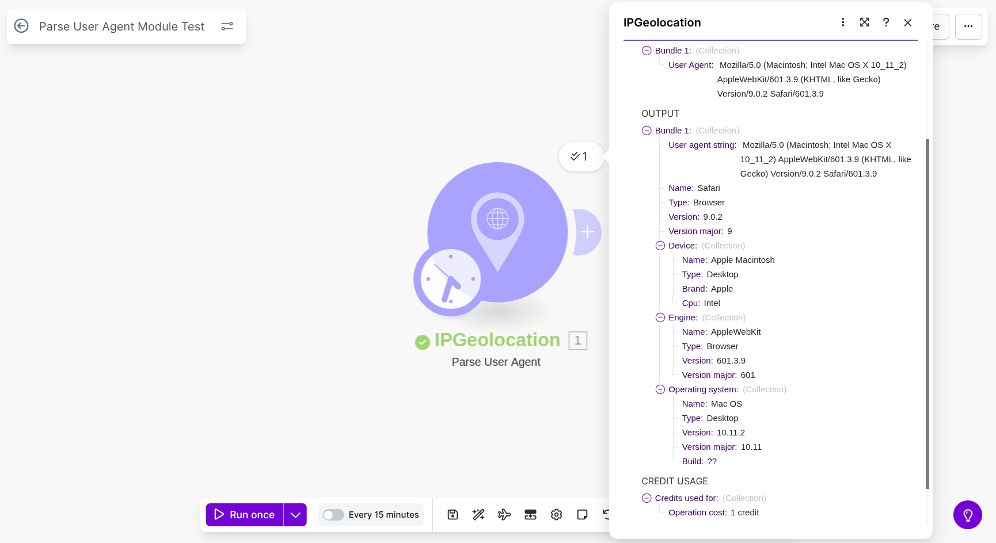Open the help lightbulb button

point(967,515)
